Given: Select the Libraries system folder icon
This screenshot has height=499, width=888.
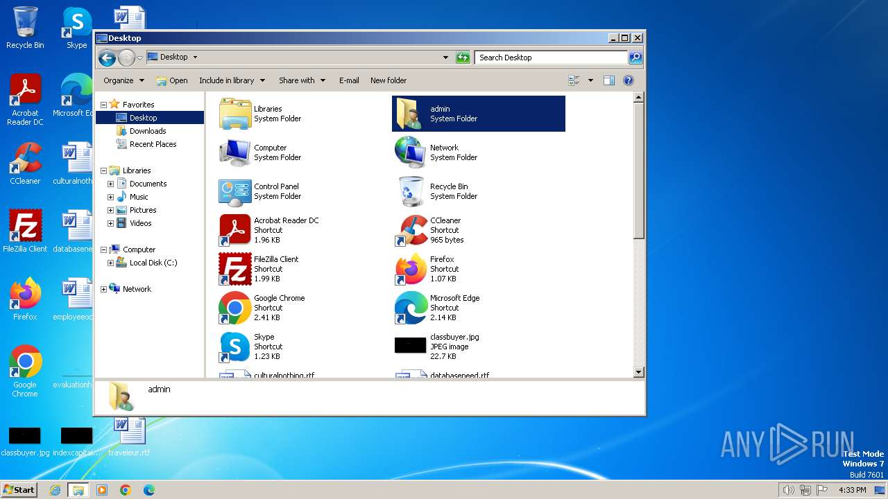Looking at the screenshot, I should coord(235,114).
